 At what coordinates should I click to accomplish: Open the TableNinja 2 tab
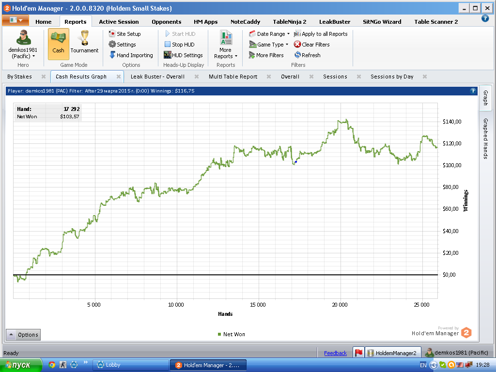coord(290,21)
